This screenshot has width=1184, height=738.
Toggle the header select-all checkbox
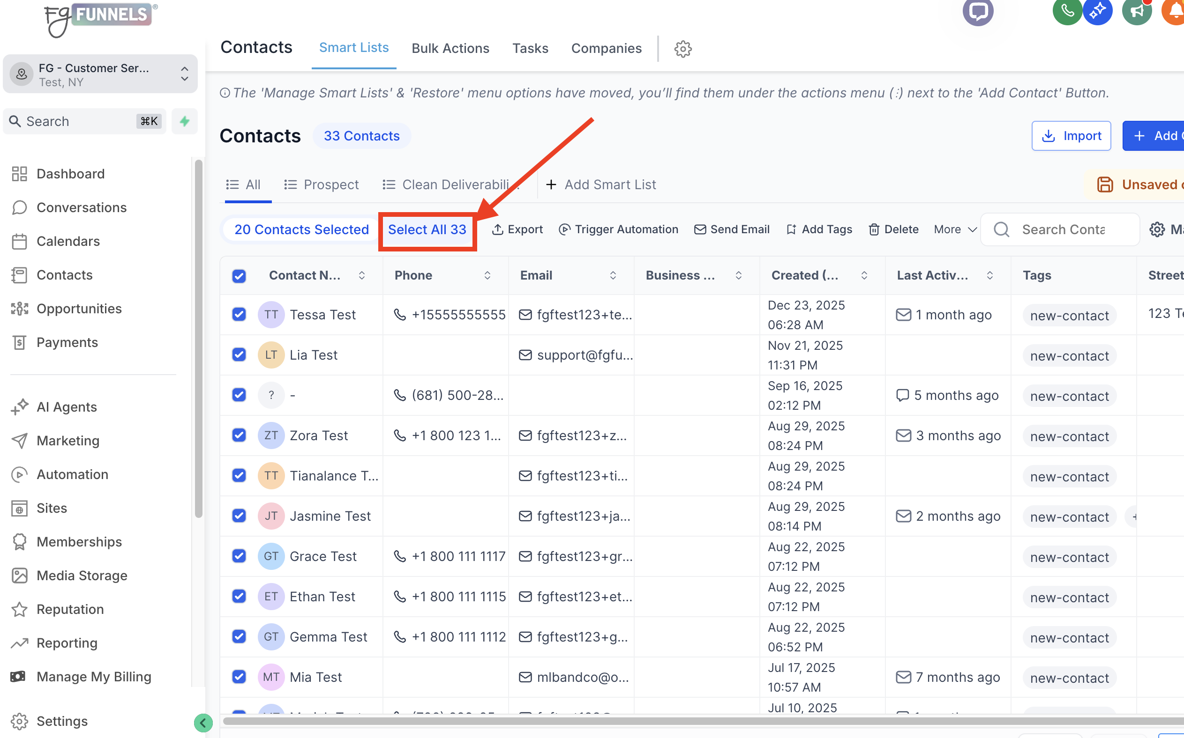pos(239,276)
